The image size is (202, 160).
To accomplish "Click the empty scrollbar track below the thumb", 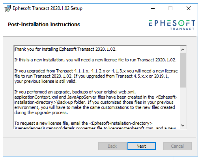I will click(x=183, y=105).
